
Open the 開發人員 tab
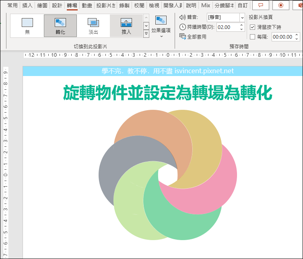pos(173,5)
